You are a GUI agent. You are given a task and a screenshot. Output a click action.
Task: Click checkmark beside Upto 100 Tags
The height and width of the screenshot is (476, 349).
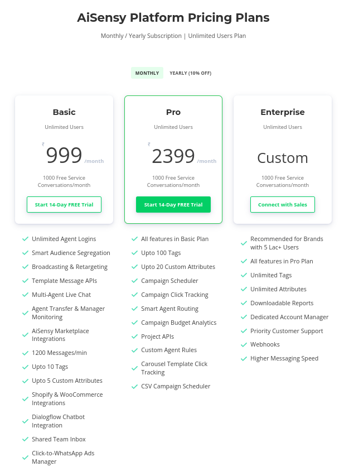[134, 252]
